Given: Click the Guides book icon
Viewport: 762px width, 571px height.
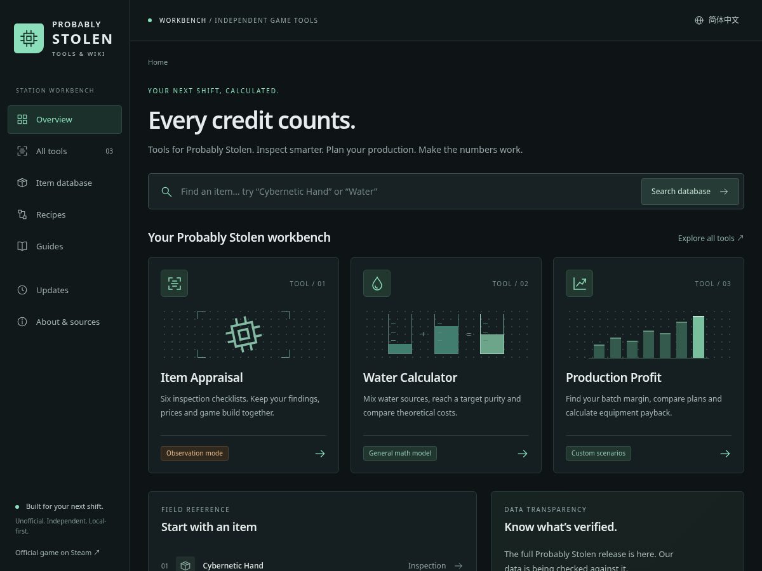Looking at the screenshot, I should coord(22,246).
